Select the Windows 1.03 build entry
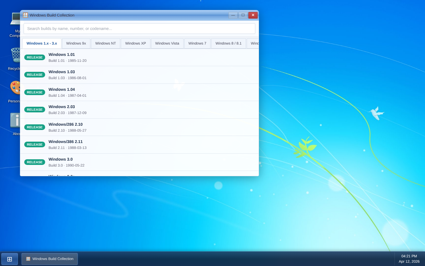Screen dimensions: 425x266 click(139, 75)
